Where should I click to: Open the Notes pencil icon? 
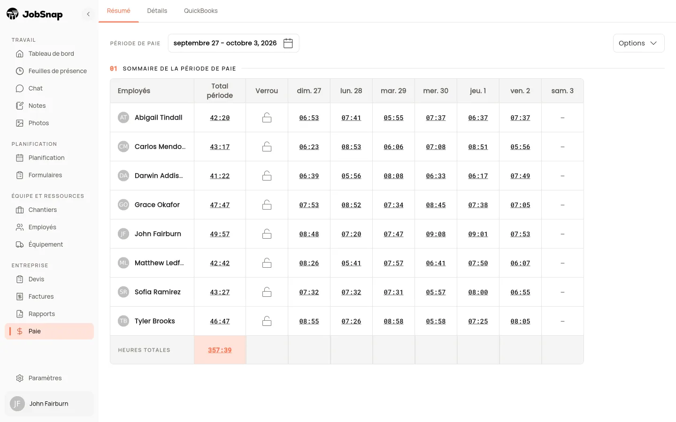[x=20, y=105]
